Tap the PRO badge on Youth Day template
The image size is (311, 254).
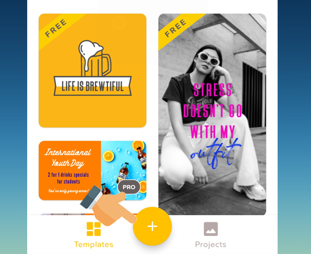point(129,187)
